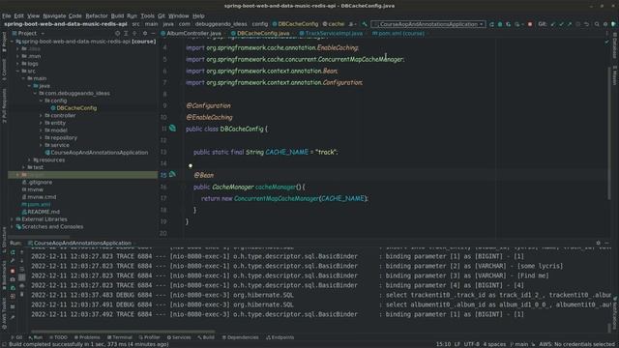Click the Git rollback icon
Viewport: 619px width, 348px height.
tap(587, 24)
